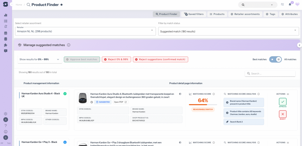Open the notifications bell icon
The image size is (302, 146).
(x=290, y=4)
